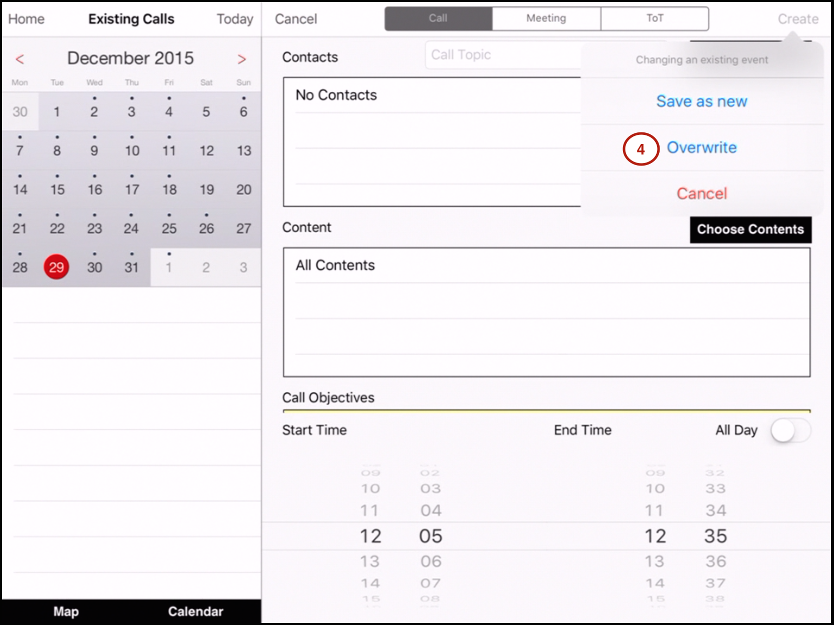Click Home in the top bar
This screenshot has width=834, height=625.
pos(26,19)
